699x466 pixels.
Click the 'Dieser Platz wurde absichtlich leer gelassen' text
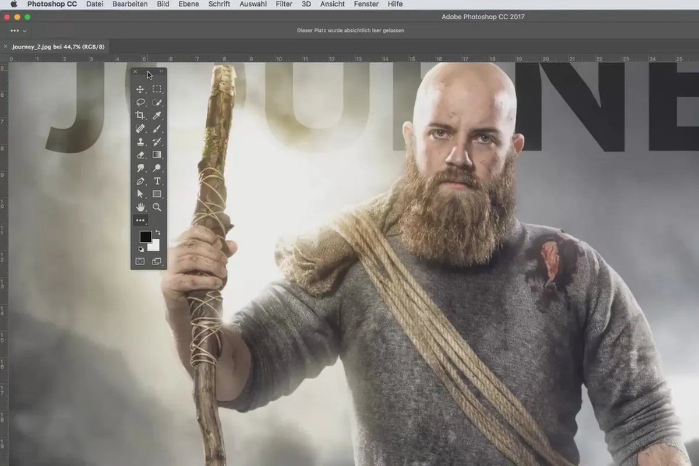(349, 30)
